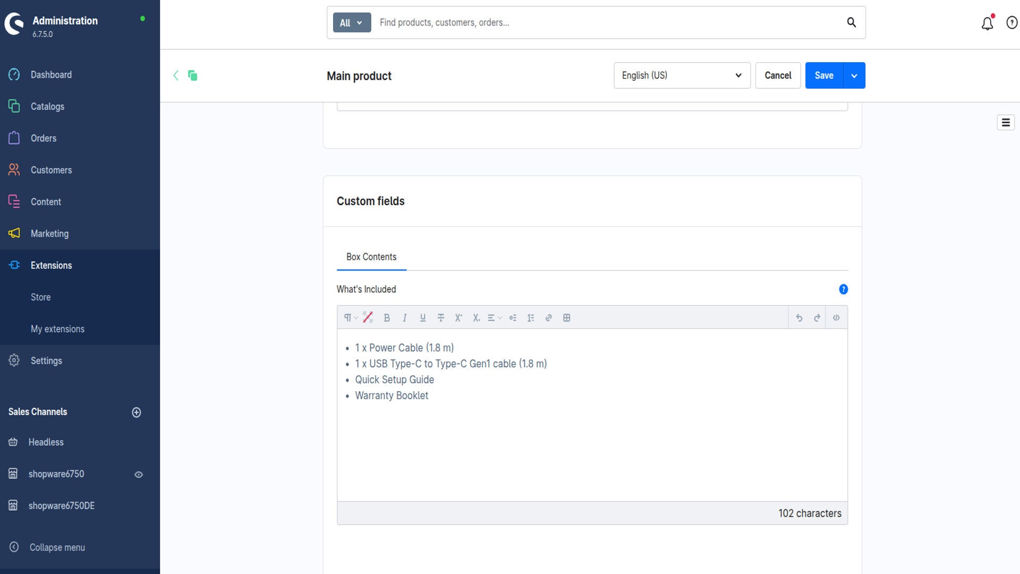The image size is (1020, 574).
Task: Apply italic formatting in text editor
Action: pyautogui.click(x=405, y=318)
